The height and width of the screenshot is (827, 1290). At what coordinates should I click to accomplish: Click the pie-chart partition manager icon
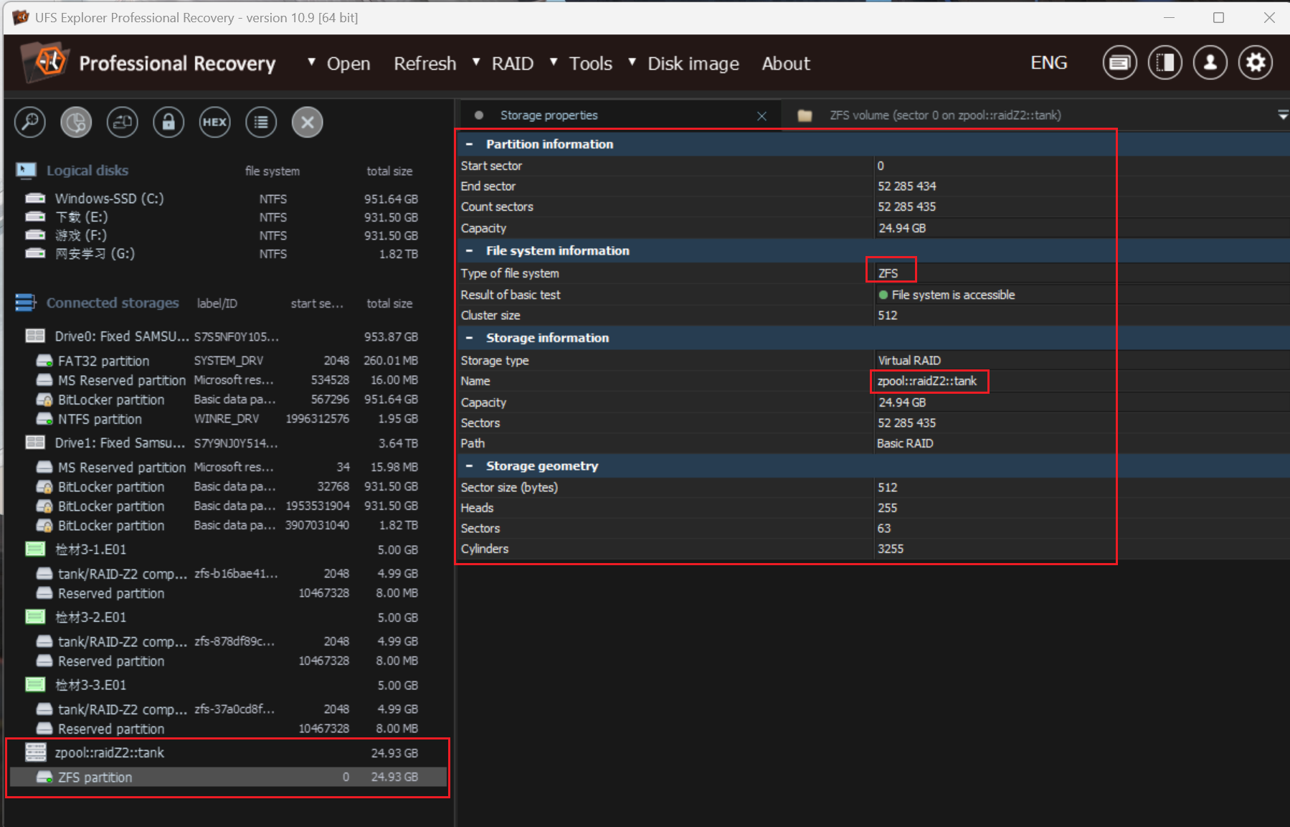point(76,122)
